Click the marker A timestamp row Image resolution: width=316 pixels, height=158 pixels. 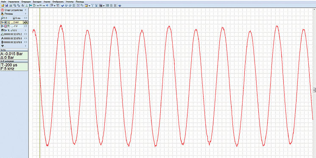pyautogui.click(x=14, y=39)
